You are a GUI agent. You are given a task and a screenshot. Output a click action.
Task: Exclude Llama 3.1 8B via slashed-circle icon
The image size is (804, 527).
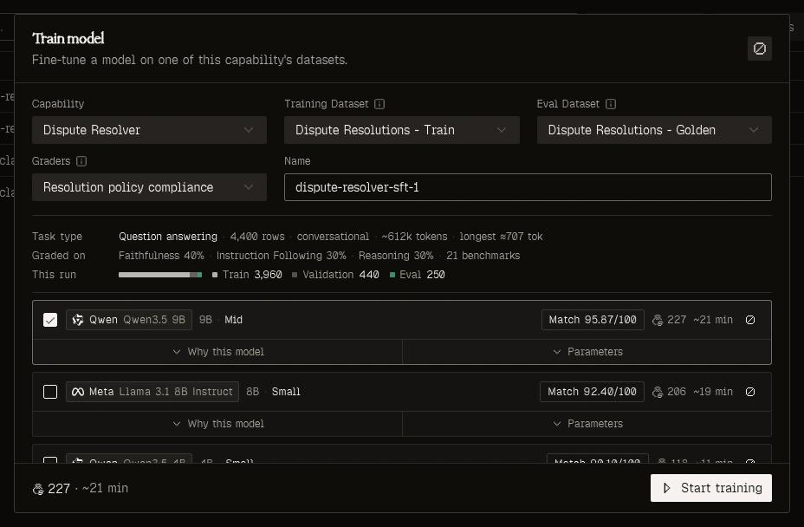(x=750, y=392)
